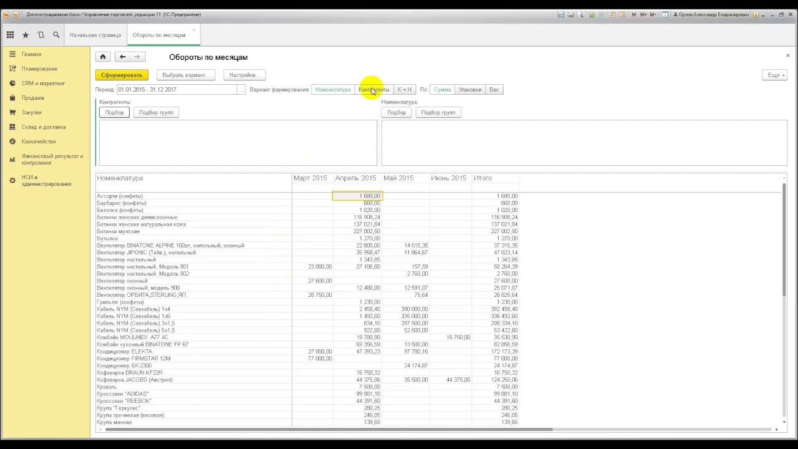
Task: Expand the Еще dropdown menu
Action: click(774, 75)
